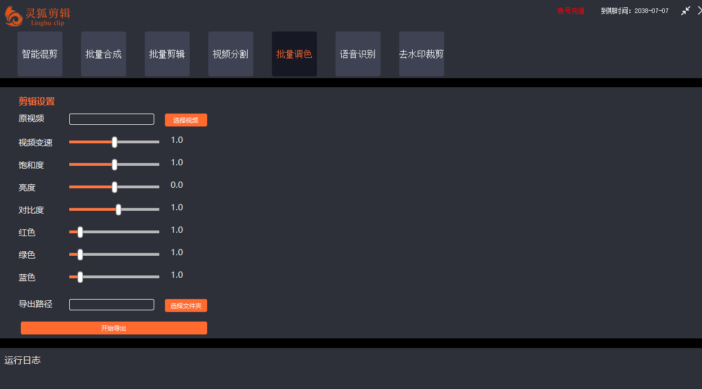This screenshot has width=702, height=389.
Task: Select the 批量剪辑 tab
Action: (167, 54)
